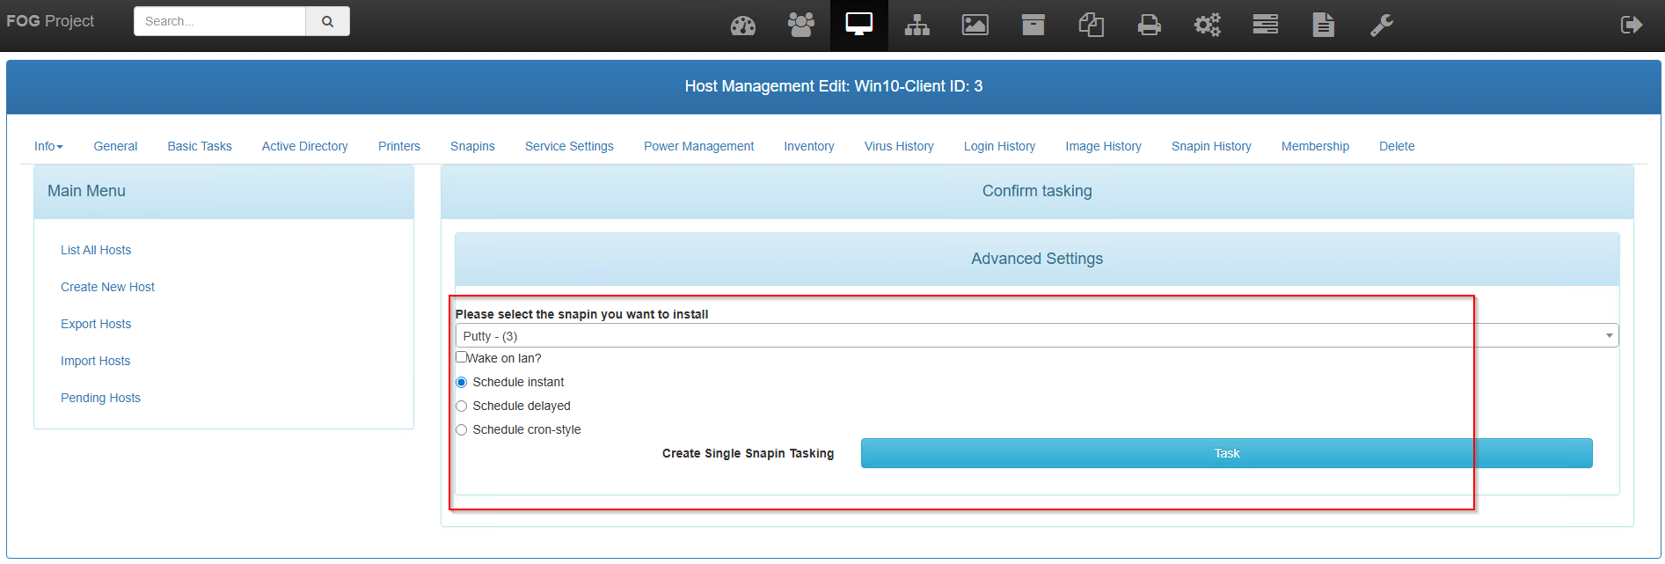The image size is (1665, 564).
Task: Open Users management icon
Action: pyautogui.click(x=800, y=26)
